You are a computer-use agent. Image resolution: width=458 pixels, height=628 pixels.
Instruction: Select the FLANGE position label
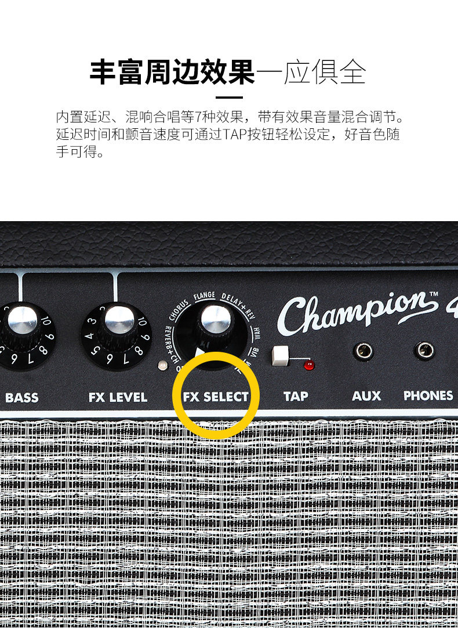(x=205, y=296)
